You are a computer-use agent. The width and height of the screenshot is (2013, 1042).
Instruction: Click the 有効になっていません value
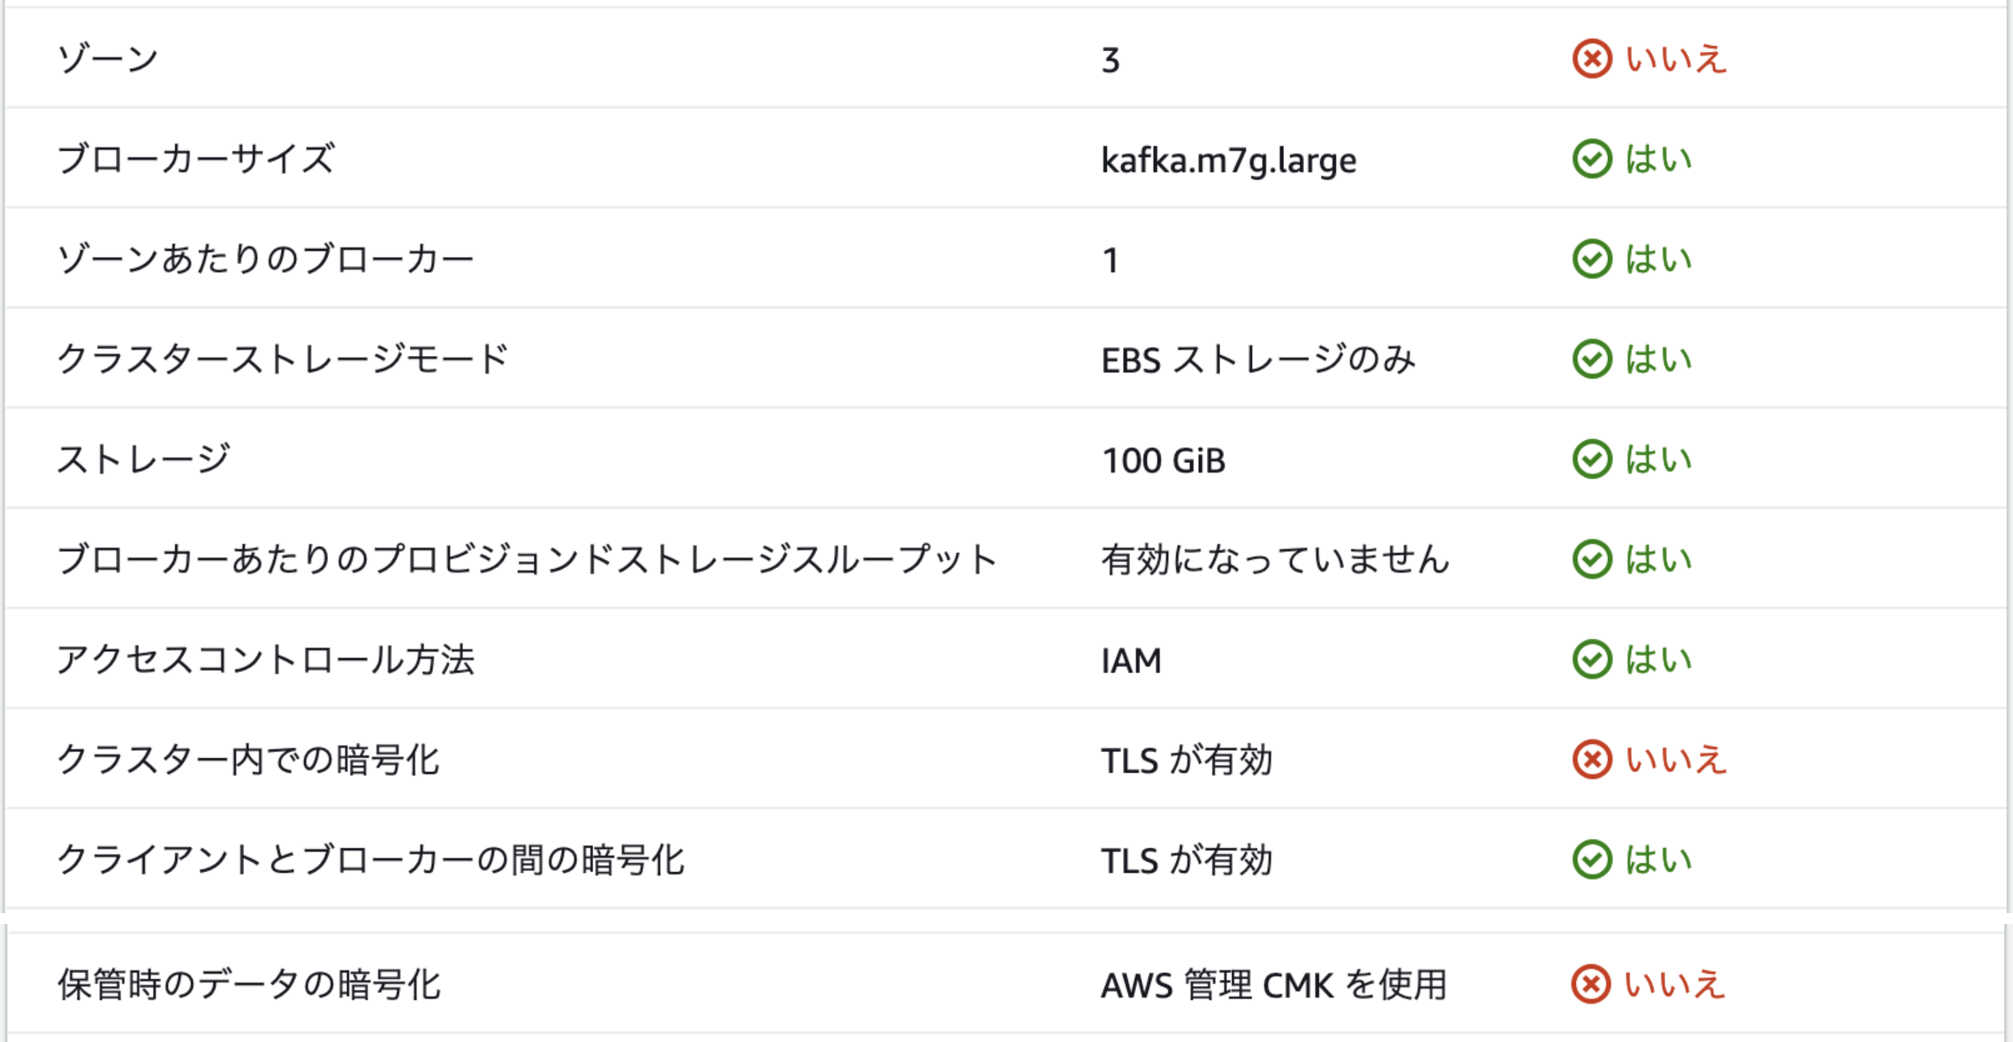point(1274,560)
